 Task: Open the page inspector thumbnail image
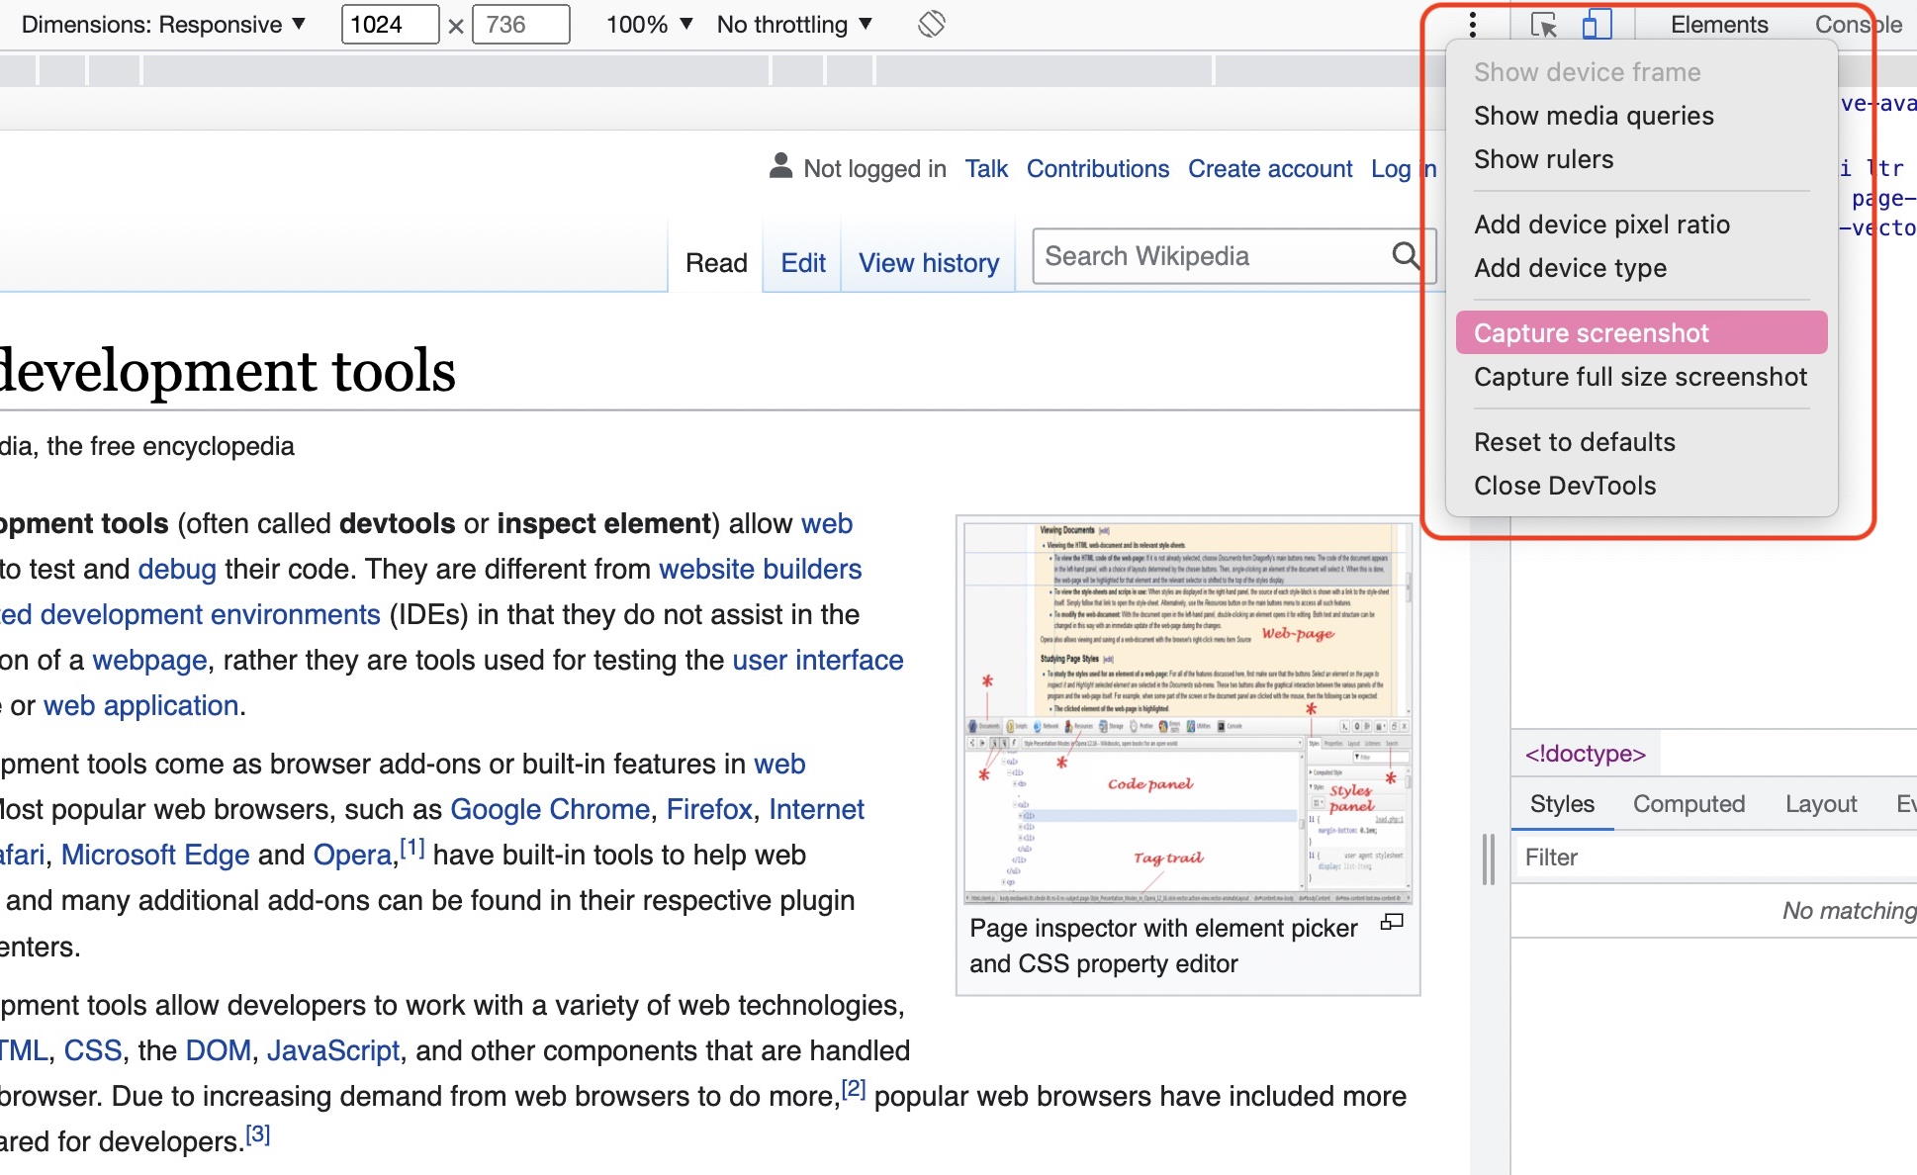1188,712
